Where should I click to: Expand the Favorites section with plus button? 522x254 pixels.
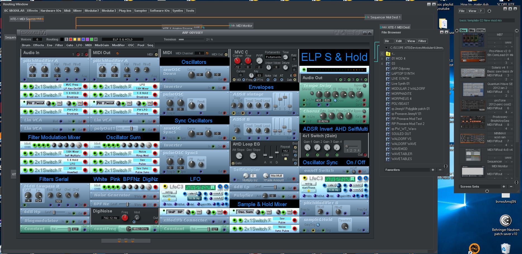pyautogui.click(x=433, y=170)
